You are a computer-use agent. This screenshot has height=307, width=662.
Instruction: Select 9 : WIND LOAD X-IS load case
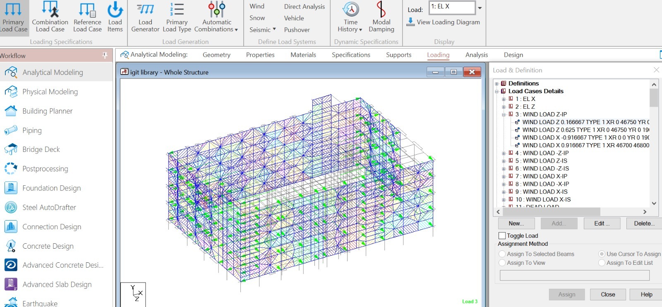pyautogui.click(x=541, y=192)
